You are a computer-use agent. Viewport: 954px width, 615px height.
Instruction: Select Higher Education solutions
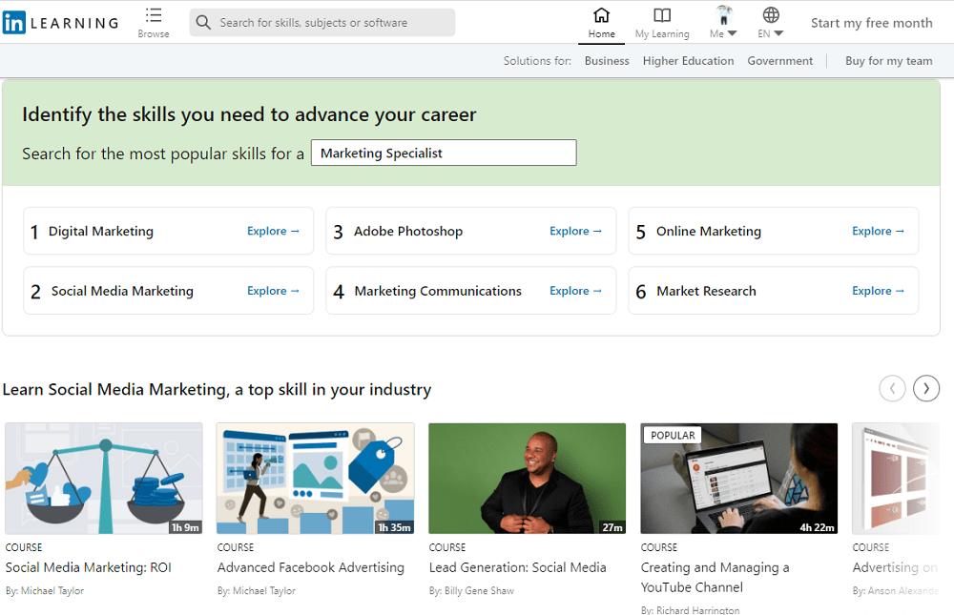[x=688, y=60]
